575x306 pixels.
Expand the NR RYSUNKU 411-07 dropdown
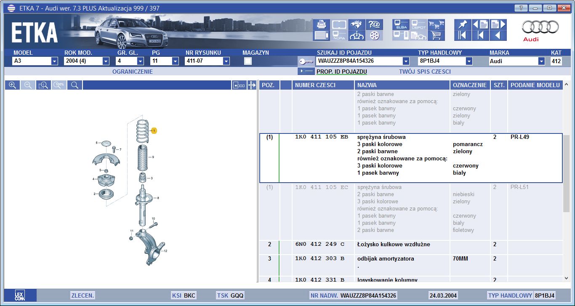click(226, 61)
